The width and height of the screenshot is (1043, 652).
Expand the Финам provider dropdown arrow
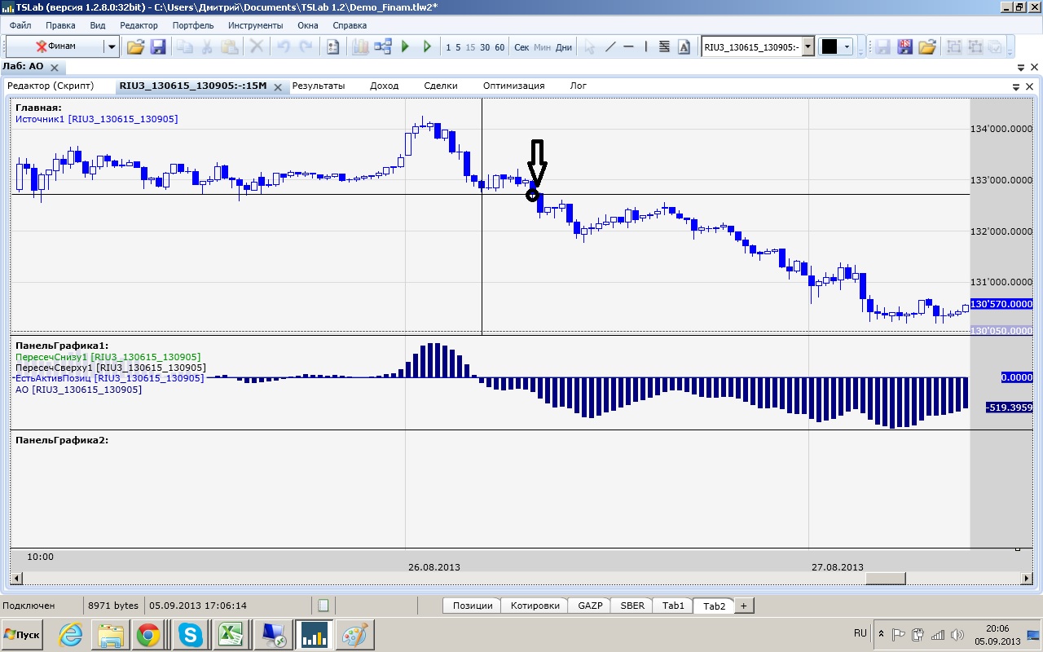click(112, 46)
